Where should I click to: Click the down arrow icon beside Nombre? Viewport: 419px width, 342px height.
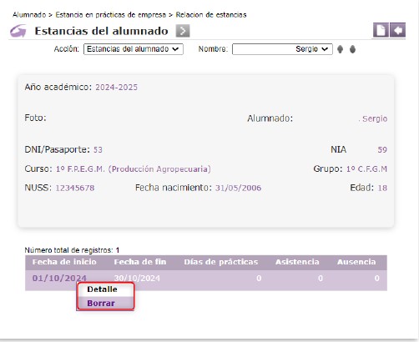click(352, 49)
